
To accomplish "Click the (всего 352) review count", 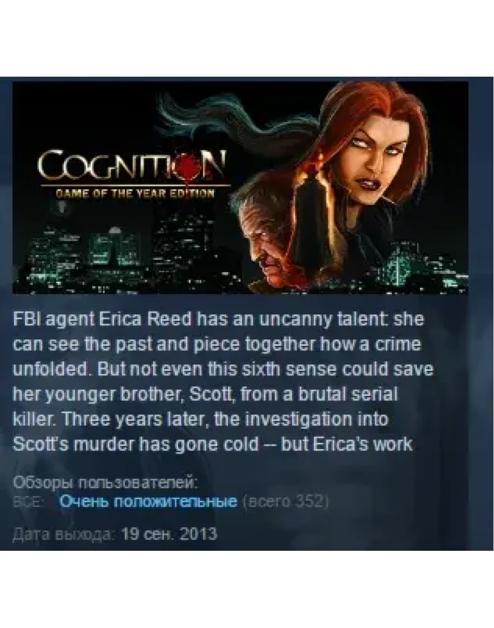I will (286, 501).
